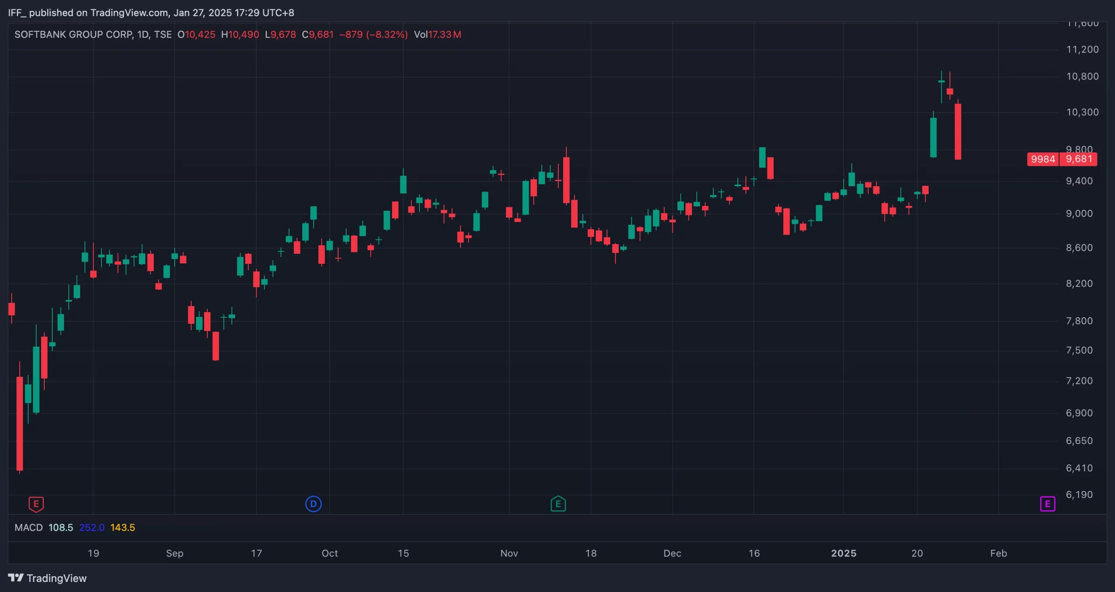This screenshot has height=592, width=1115.
Task: Click the 6,650 price axis label
Action: coord(1079,441)
